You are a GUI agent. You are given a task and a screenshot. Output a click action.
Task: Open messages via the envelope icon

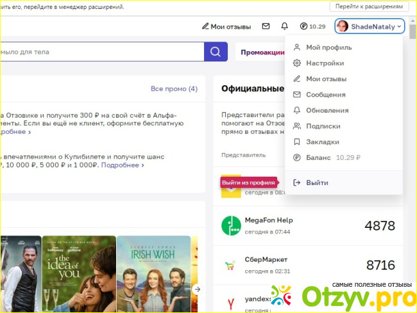[266, 26]
